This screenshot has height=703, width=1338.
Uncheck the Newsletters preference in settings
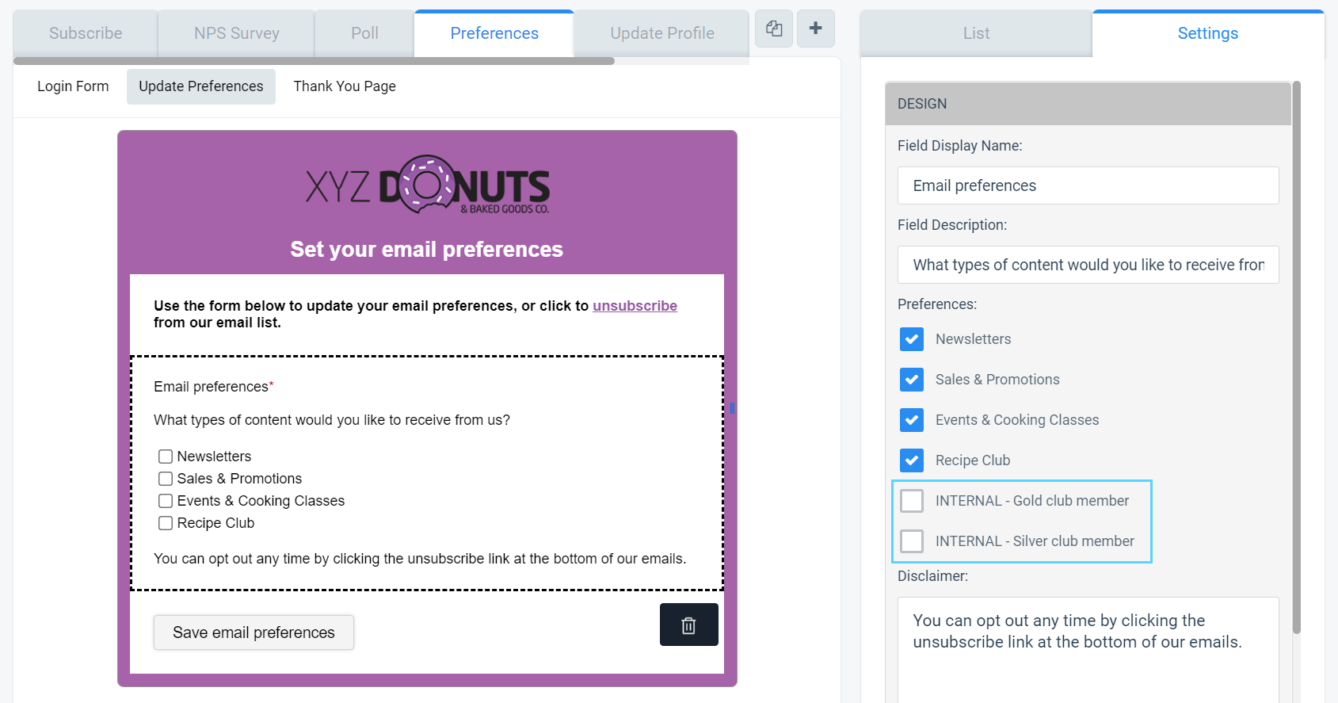click(x=912, y=339)
